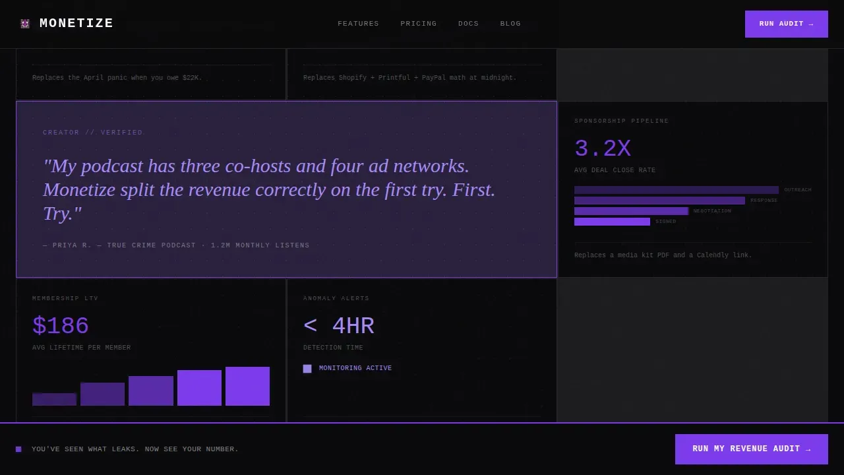Click the Avg Lifetime Per Member label
Viewport: 844px width, 475px height.
click(82, 348)
